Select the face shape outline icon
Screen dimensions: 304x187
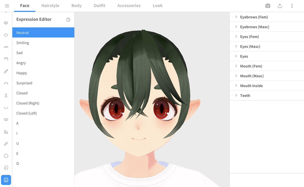point(6,156)
